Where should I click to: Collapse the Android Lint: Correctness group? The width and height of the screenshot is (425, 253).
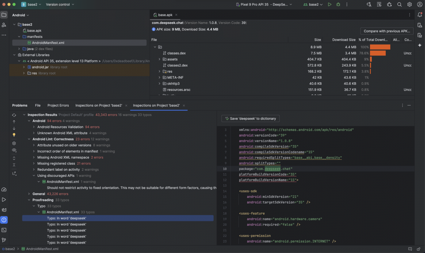29,139
